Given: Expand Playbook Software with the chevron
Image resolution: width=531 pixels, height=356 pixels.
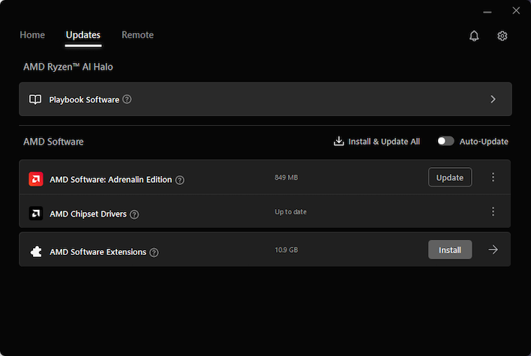Looking at the screenshot, I should click(x=493, y=99).
